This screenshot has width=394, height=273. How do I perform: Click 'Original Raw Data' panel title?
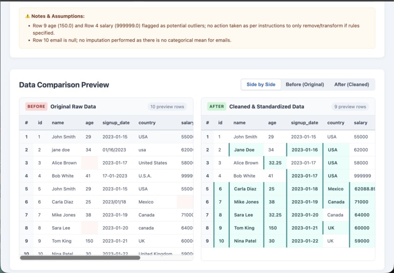point(73,106)
